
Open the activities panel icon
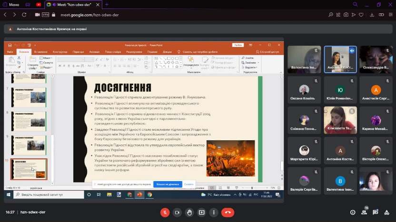coord(387,212)
